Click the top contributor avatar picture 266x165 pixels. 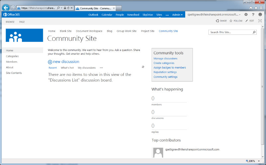(158, 153)
